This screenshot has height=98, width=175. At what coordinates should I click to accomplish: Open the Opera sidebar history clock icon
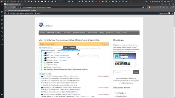point(2,32)
